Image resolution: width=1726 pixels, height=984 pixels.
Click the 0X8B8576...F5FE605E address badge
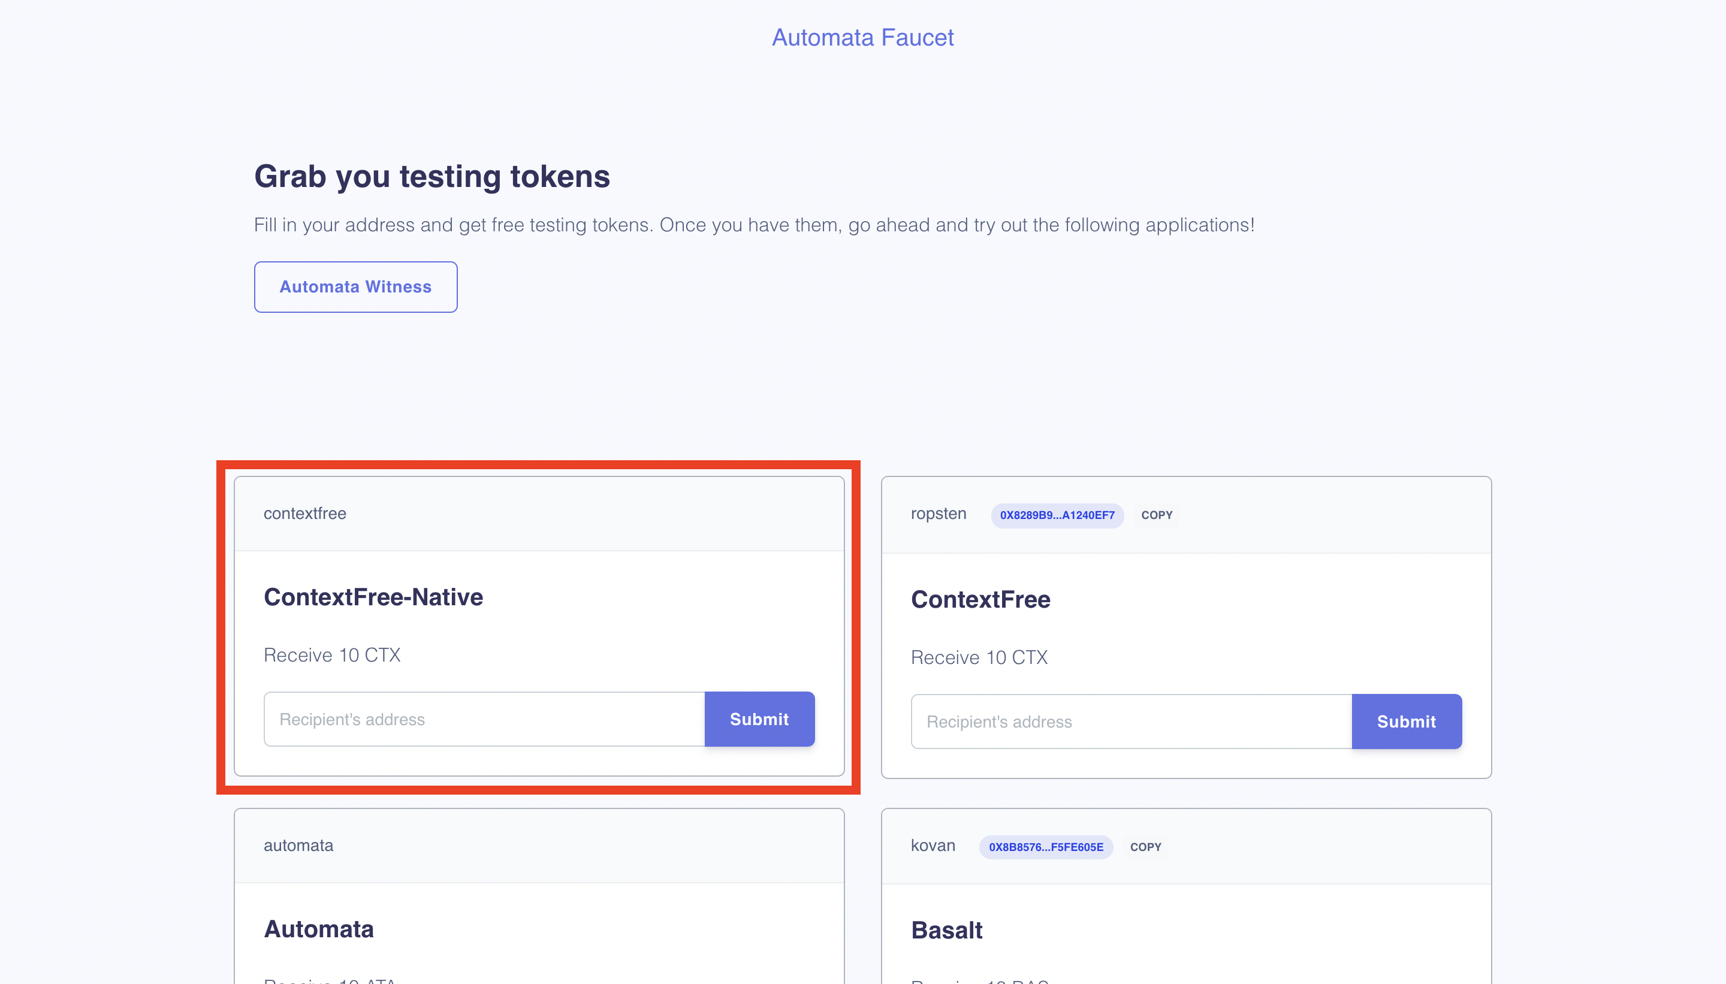[x=1045, y=847]
